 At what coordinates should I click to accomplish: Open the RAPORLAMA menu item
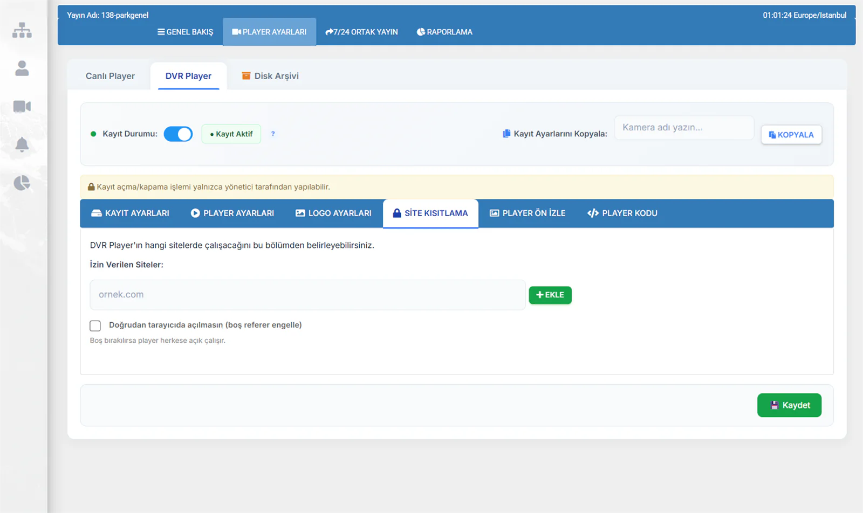pos(444,32)
